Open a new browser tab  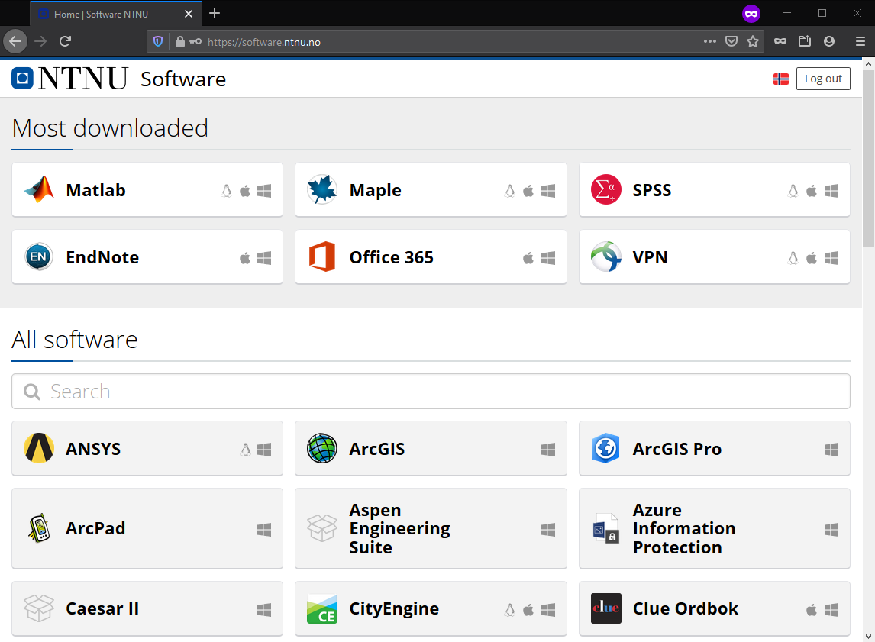pos(215,14)
